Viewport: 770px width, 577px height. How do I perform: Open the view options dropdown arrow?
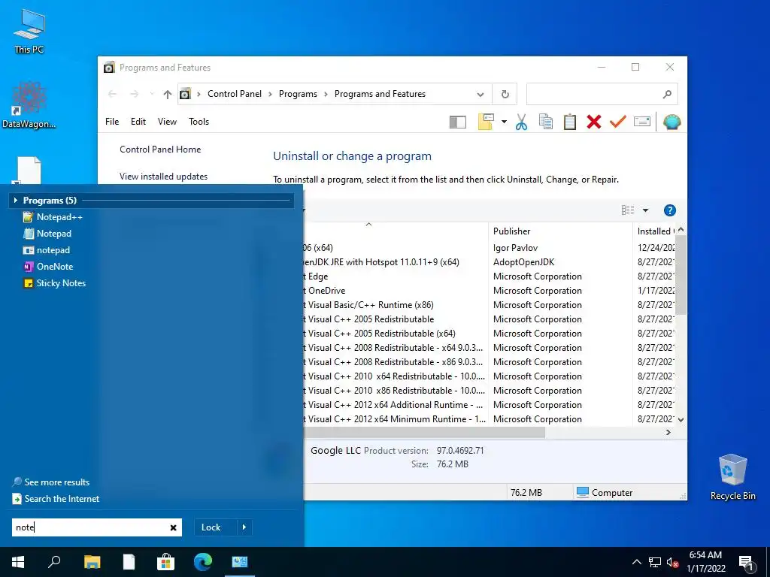[x=645, y=210]
